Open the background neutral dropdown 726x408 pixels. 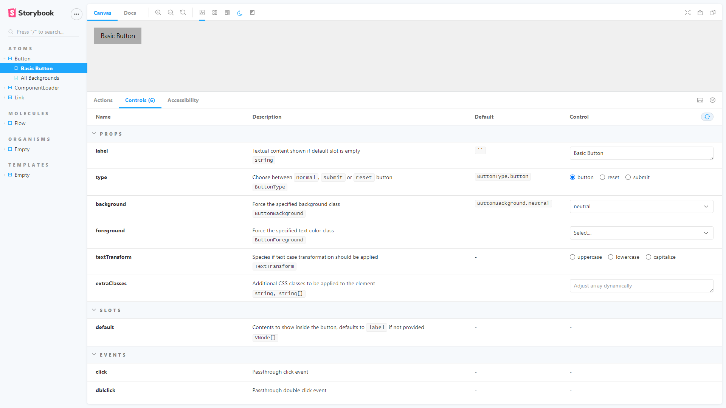(641, 206)
